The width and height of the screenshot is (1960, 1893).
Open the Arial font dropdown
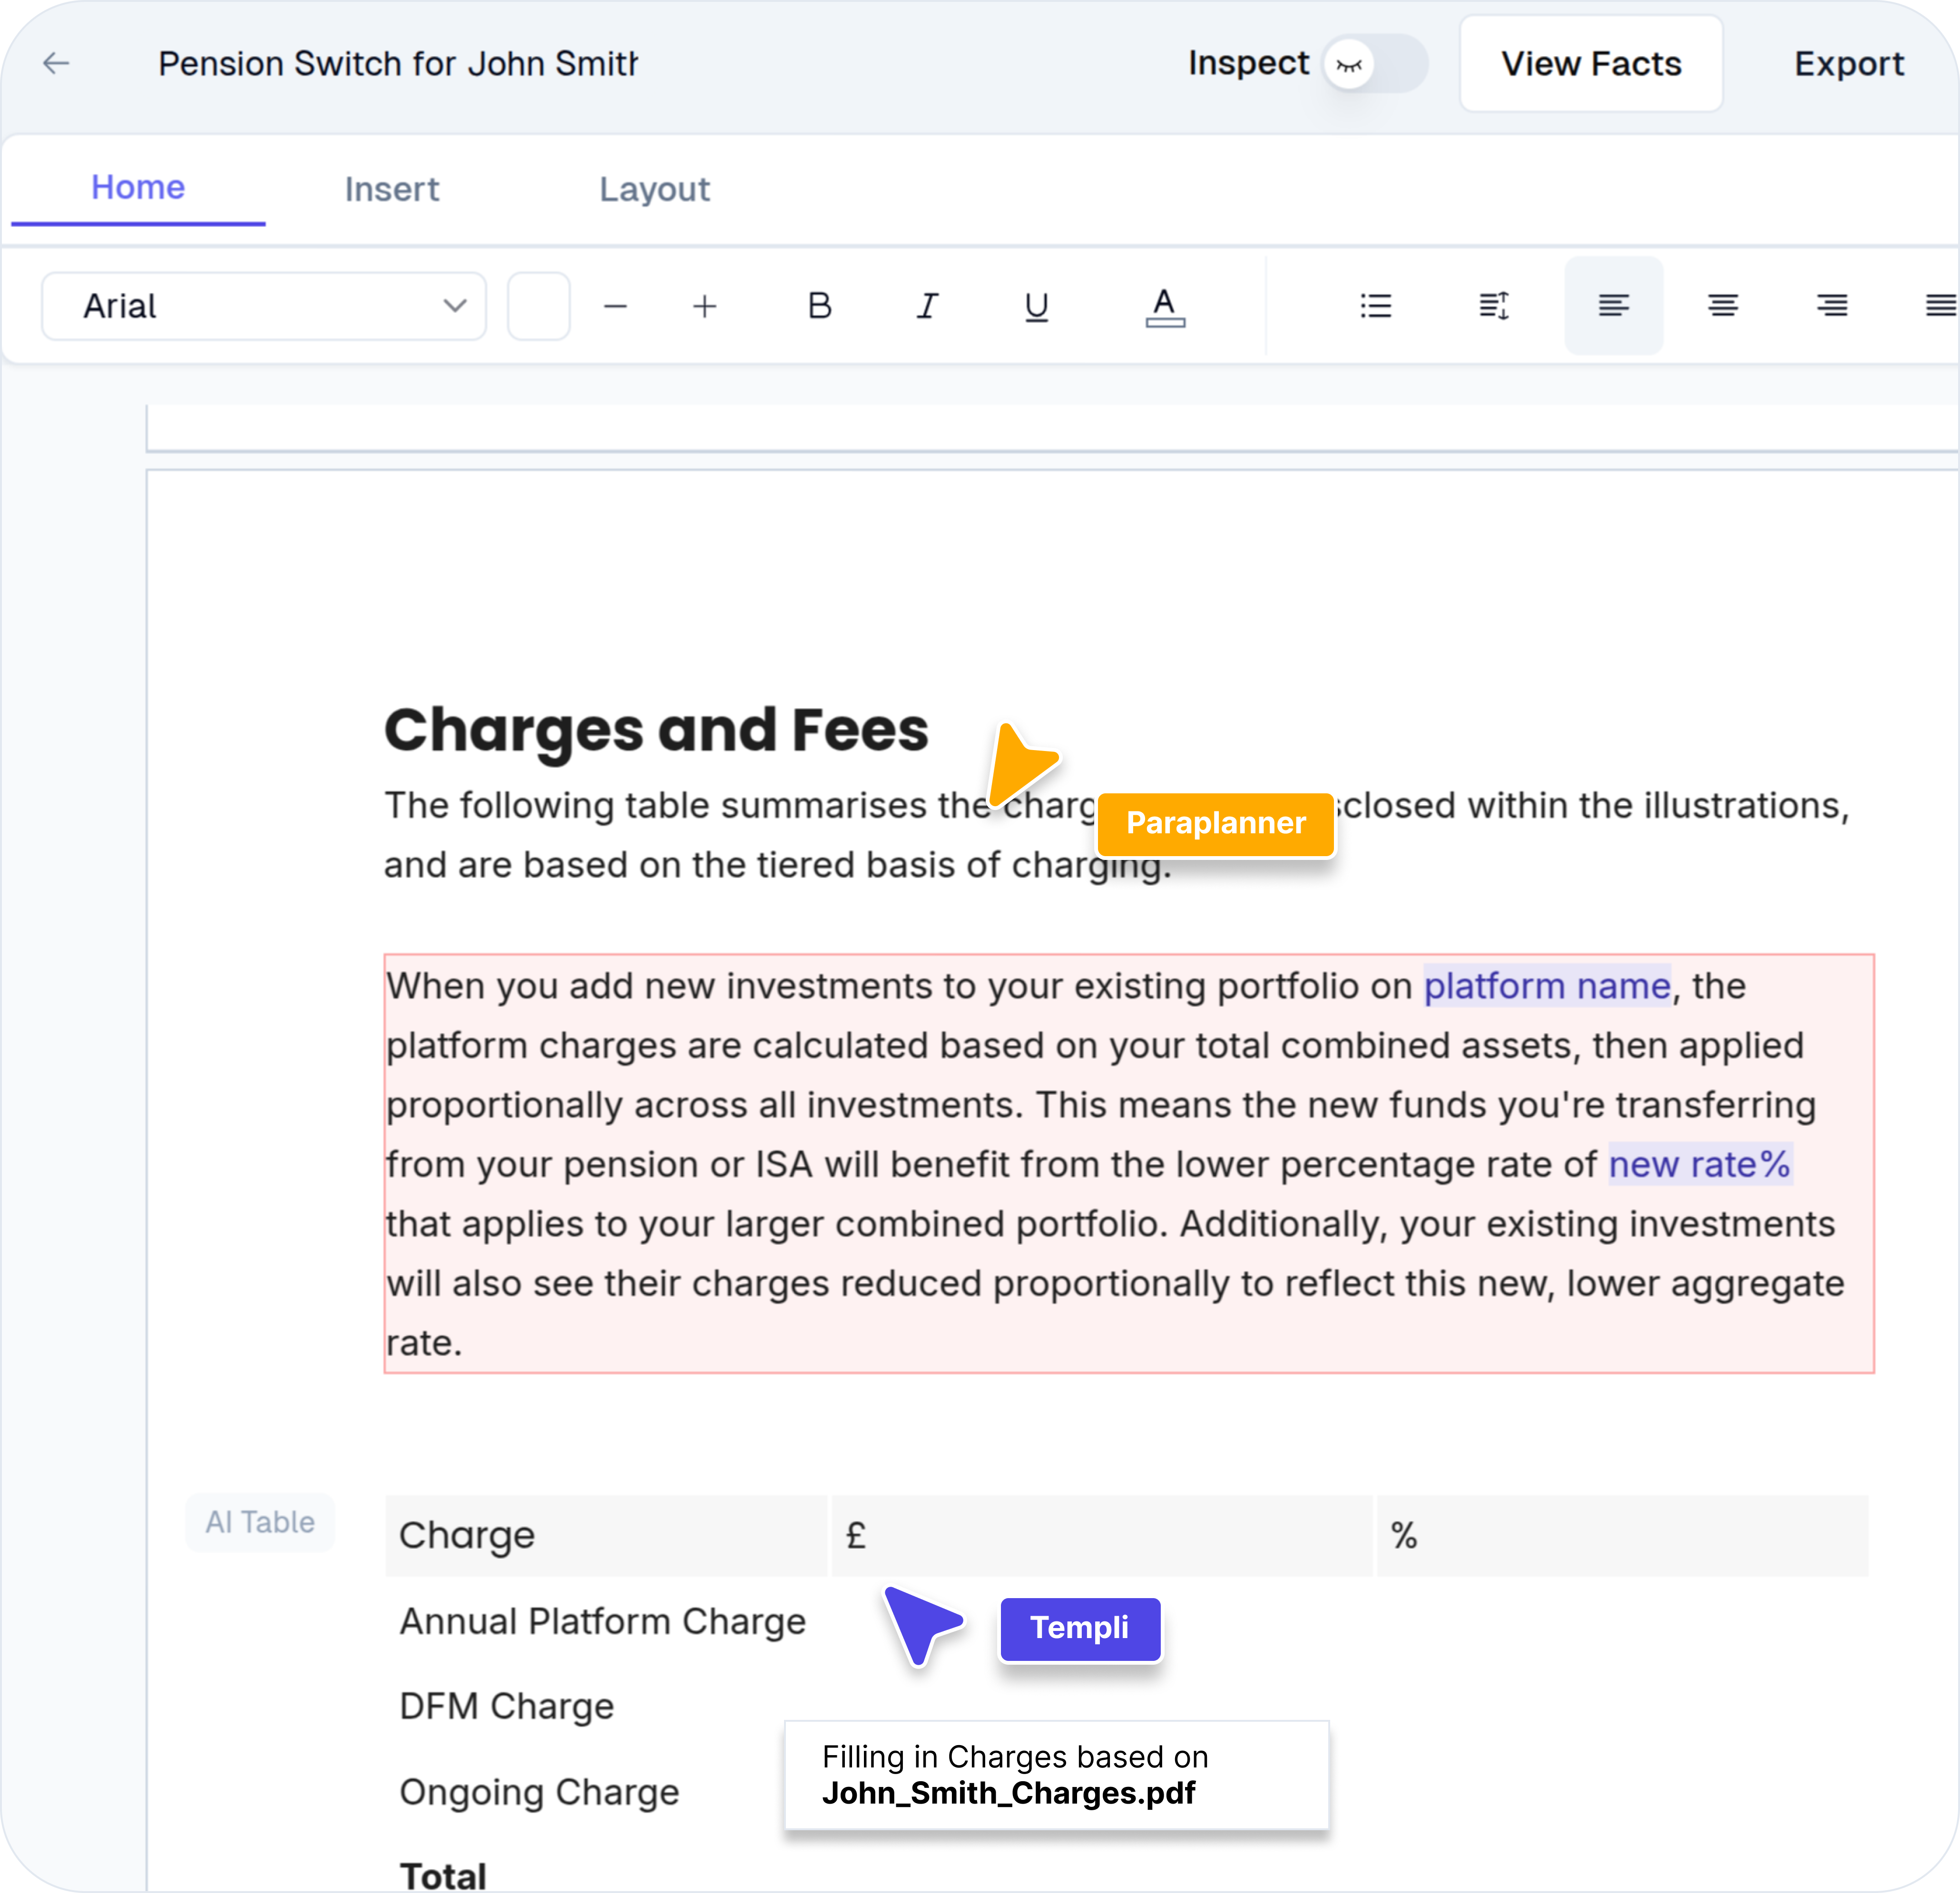264,306
